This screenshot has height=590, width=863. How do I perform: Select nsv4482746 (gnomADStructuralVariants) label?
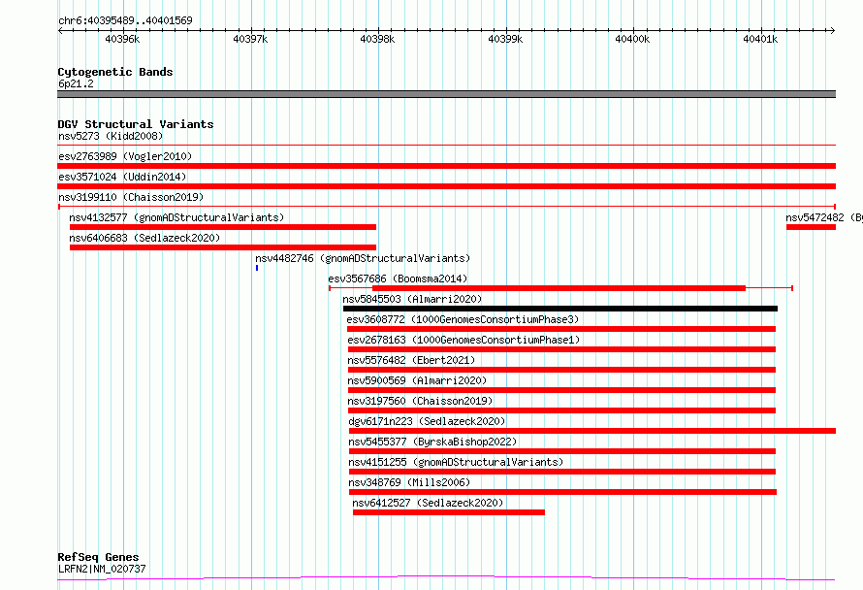click(x=363, y=258)
